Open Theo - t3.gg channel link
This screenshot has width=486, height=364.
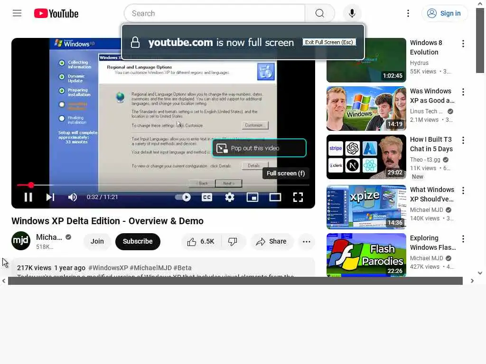[x=425, y=160]
